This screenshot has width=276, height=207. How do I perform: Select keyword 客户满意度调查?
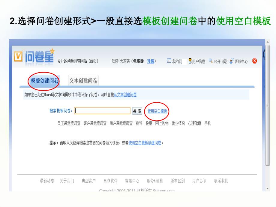pyautogui.click(x=95, y=123)
